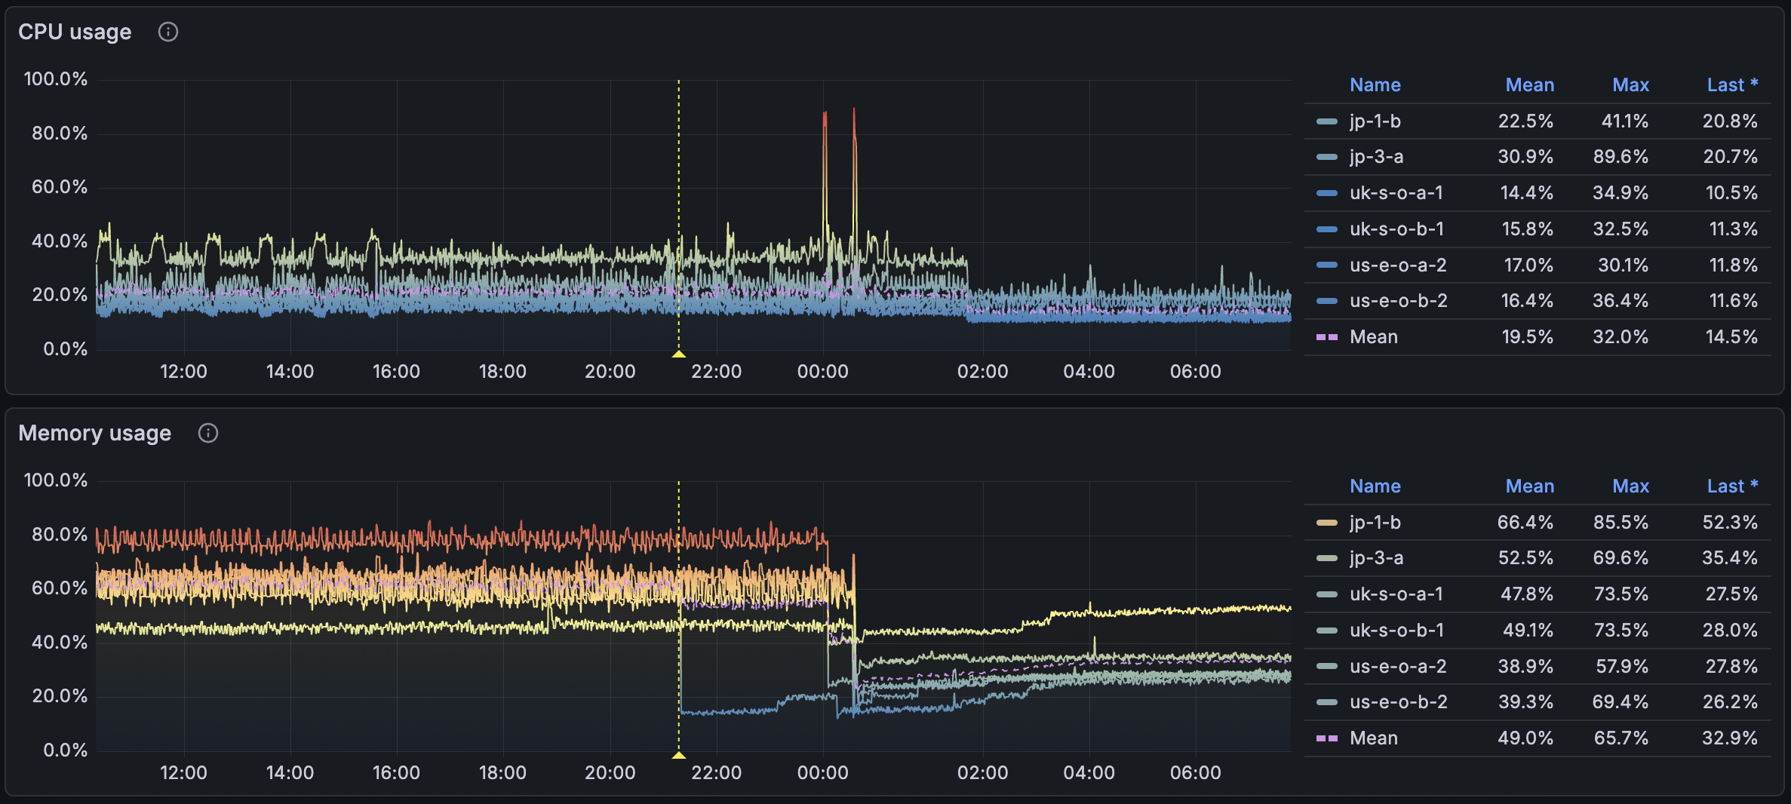
Task: Click the info icon beside CPU usage title
Action: (x=168, y=32)
